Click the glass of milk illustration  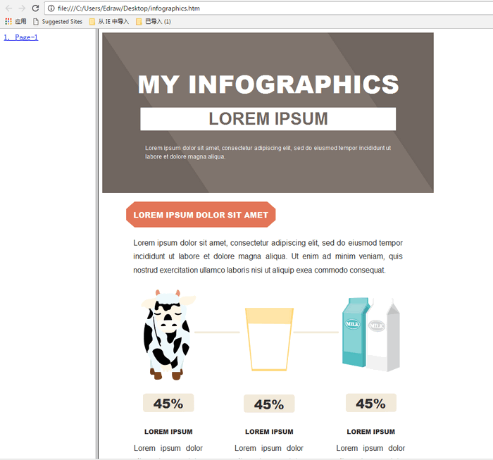(269, 340)
